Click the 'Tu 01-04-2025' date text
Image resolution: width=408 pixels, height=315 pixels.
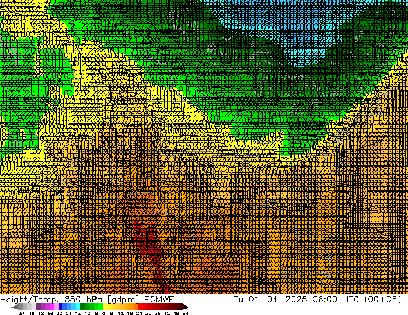click(x=270, y=299)
